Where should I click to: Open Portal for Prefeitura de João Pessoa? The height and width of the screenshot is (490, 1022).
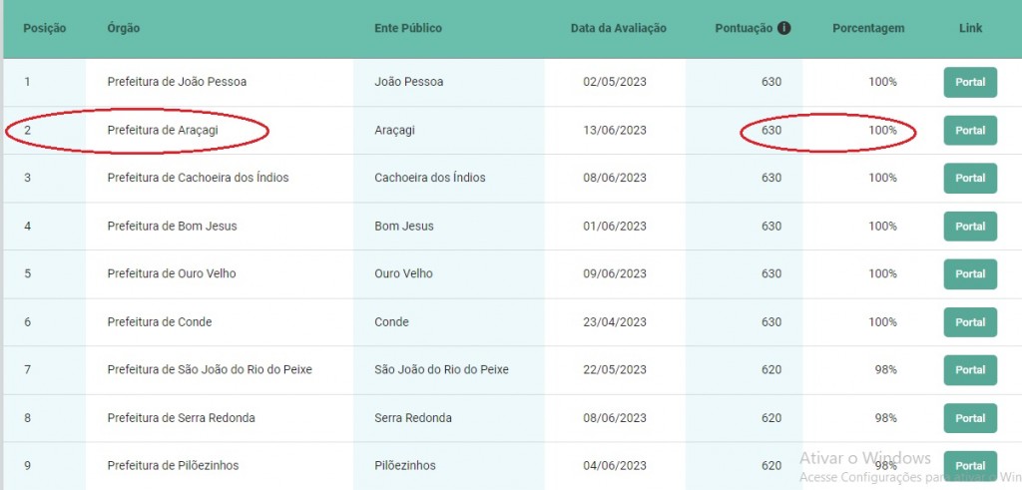coord(970,82)
